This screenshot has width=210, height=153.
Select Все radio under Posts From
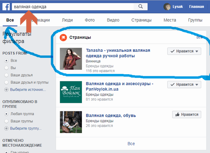point(6,61)
